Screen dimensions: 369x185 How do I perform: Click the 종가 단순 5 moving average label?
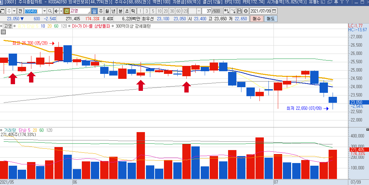point(27,26)
